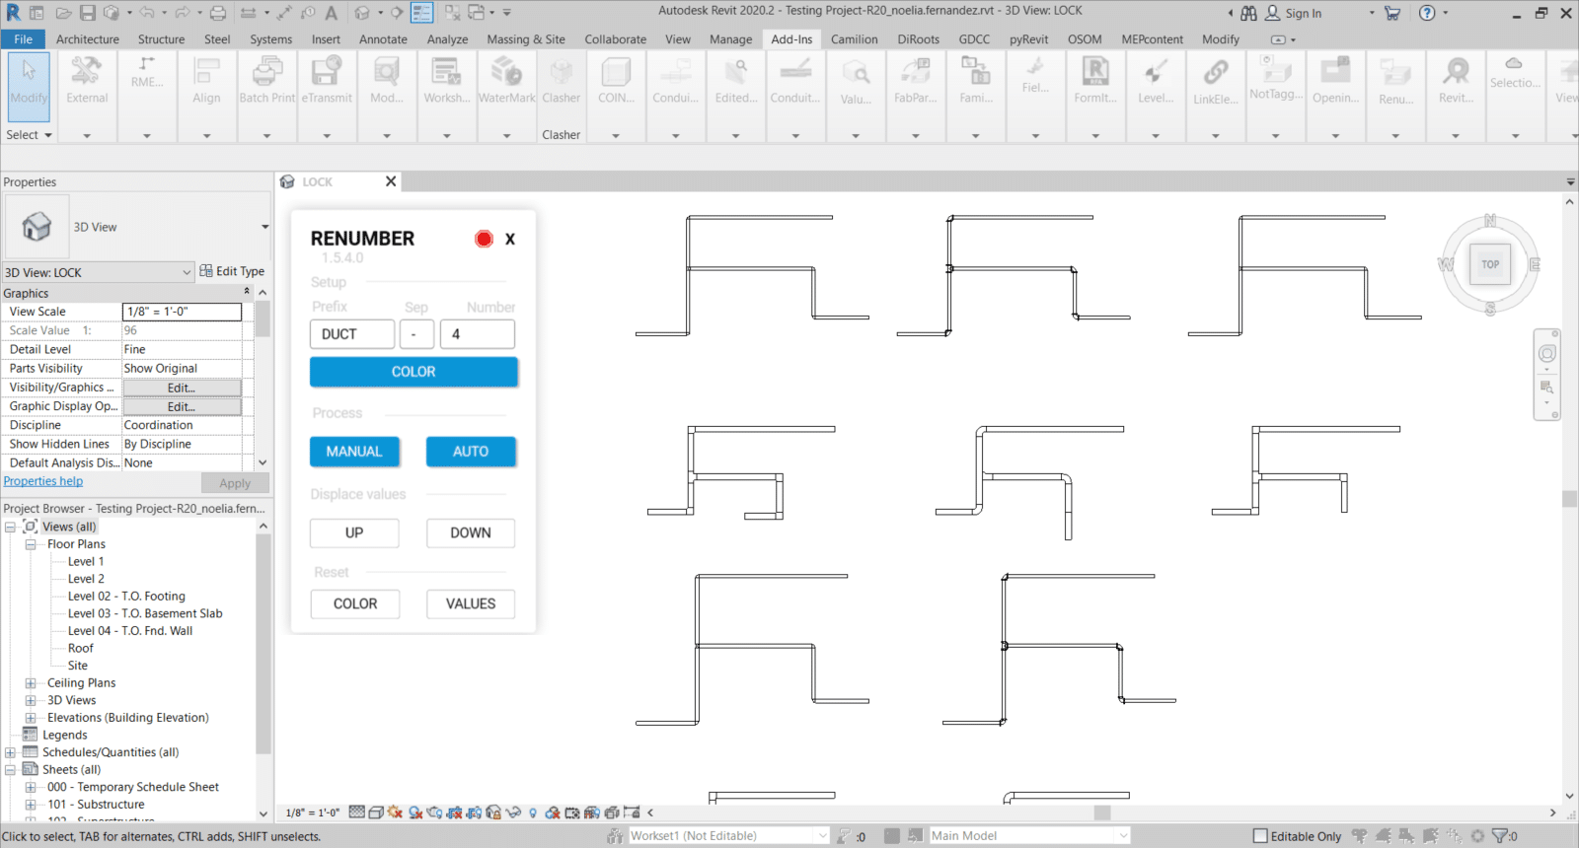The width and height of the screenshot is (1579, 848).
Task: Expand the Elevations (Building Elevation) node
Action: pos(31,718)
